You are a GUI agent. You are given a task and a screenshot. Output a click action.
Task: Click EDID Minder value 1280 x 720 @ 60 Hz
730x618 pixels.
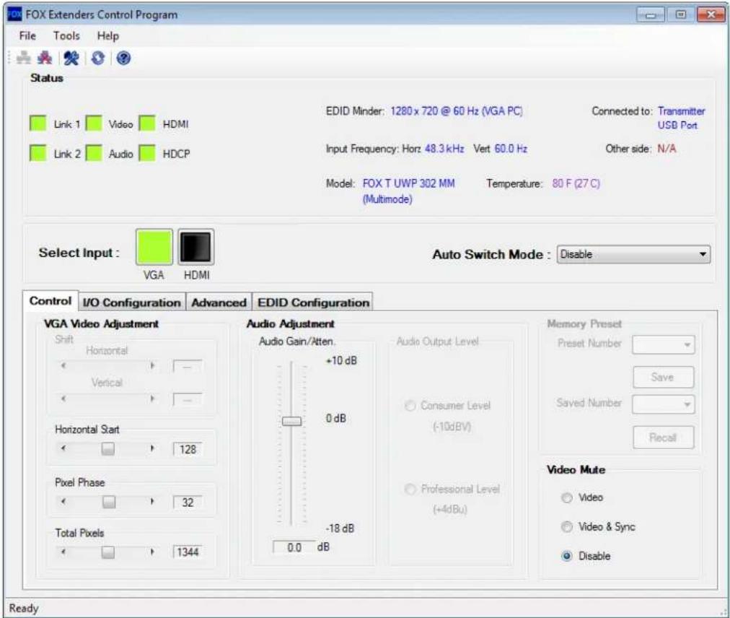(456, 111)
